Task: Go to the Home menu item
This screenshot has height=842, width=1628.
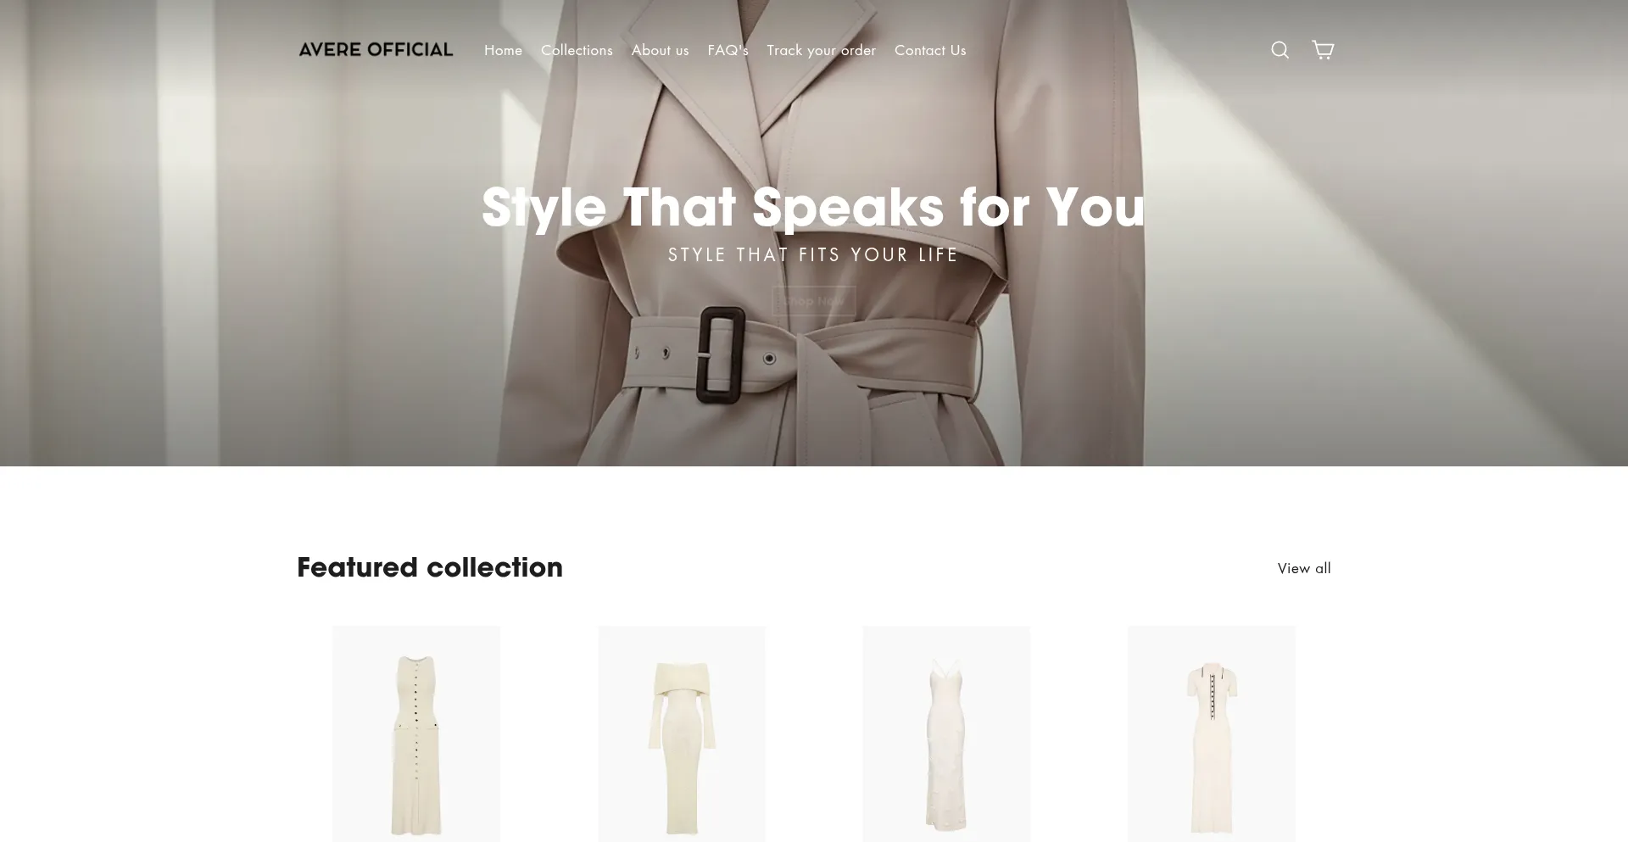Action: click(x=503, y=50)
